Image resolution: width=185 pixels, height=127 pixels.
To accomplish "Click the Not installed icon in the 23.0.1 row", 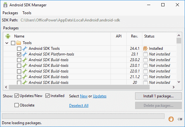I will coord(145,65).
